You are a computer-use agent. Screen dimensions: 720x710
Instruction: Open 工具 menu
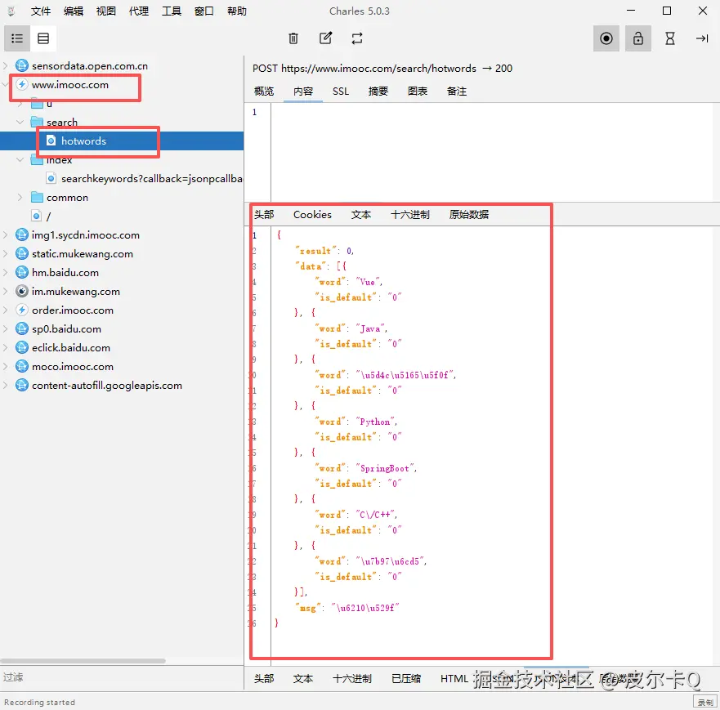172,11
